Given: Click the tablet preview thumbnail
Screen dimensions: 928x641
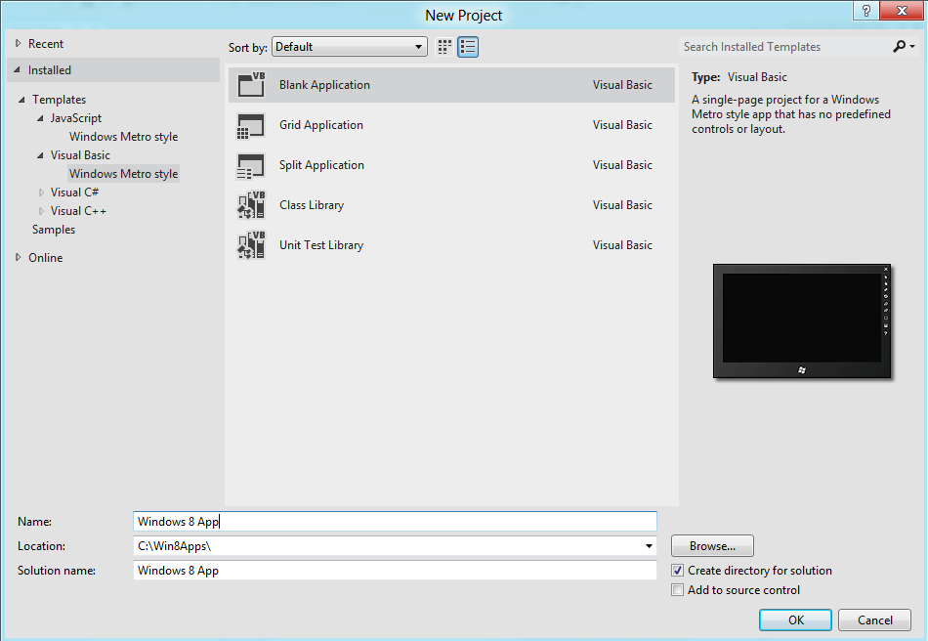Looking at the screenshot, I should 802,320.
